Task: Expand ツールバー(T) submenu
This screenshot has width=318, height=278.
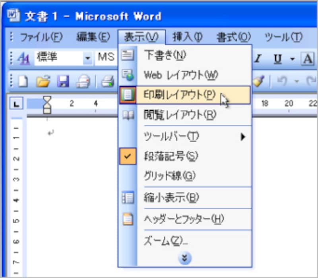Action: (x=185, y=137)
